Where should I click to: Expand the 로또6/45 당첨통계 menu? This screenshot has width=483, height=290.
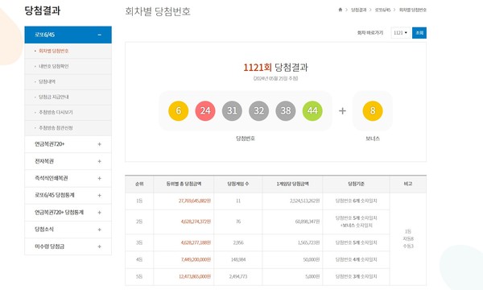tap(100, 196)
